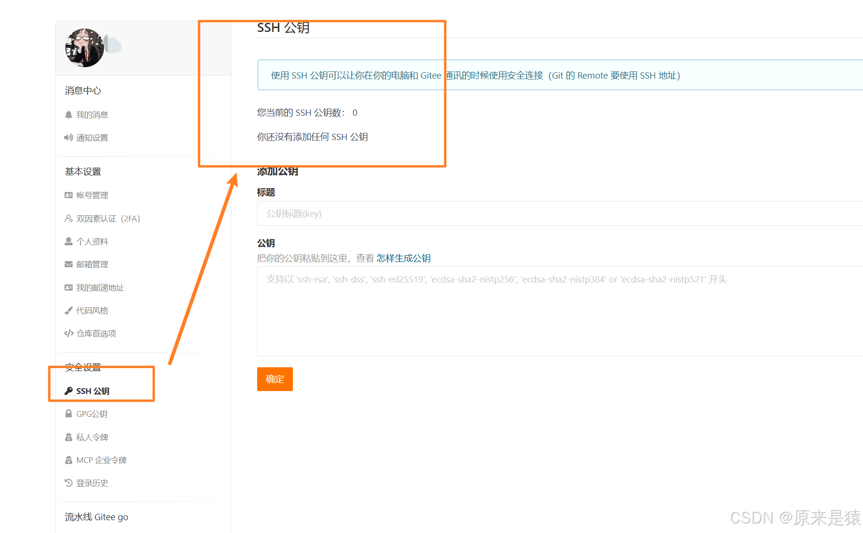
Task: Open 通知设置 in the sidebar
Action: pos(92,138)
